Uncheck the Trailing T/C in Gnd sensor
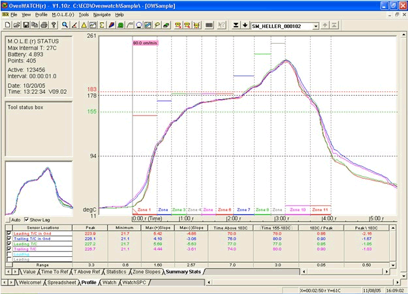This screenshot has width=408, height=294. pos(9,239)
